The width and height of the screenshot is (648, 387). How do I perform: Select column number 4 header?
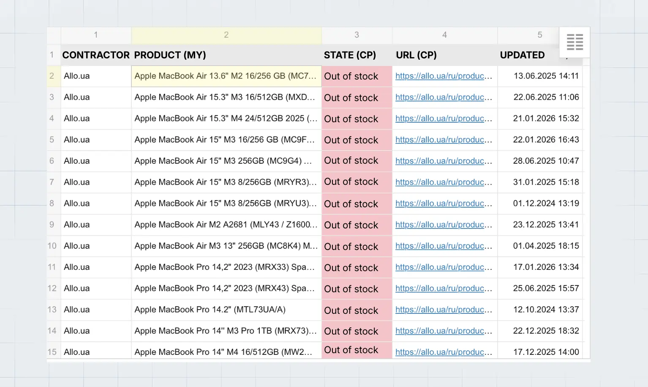[x=444, y=35]
